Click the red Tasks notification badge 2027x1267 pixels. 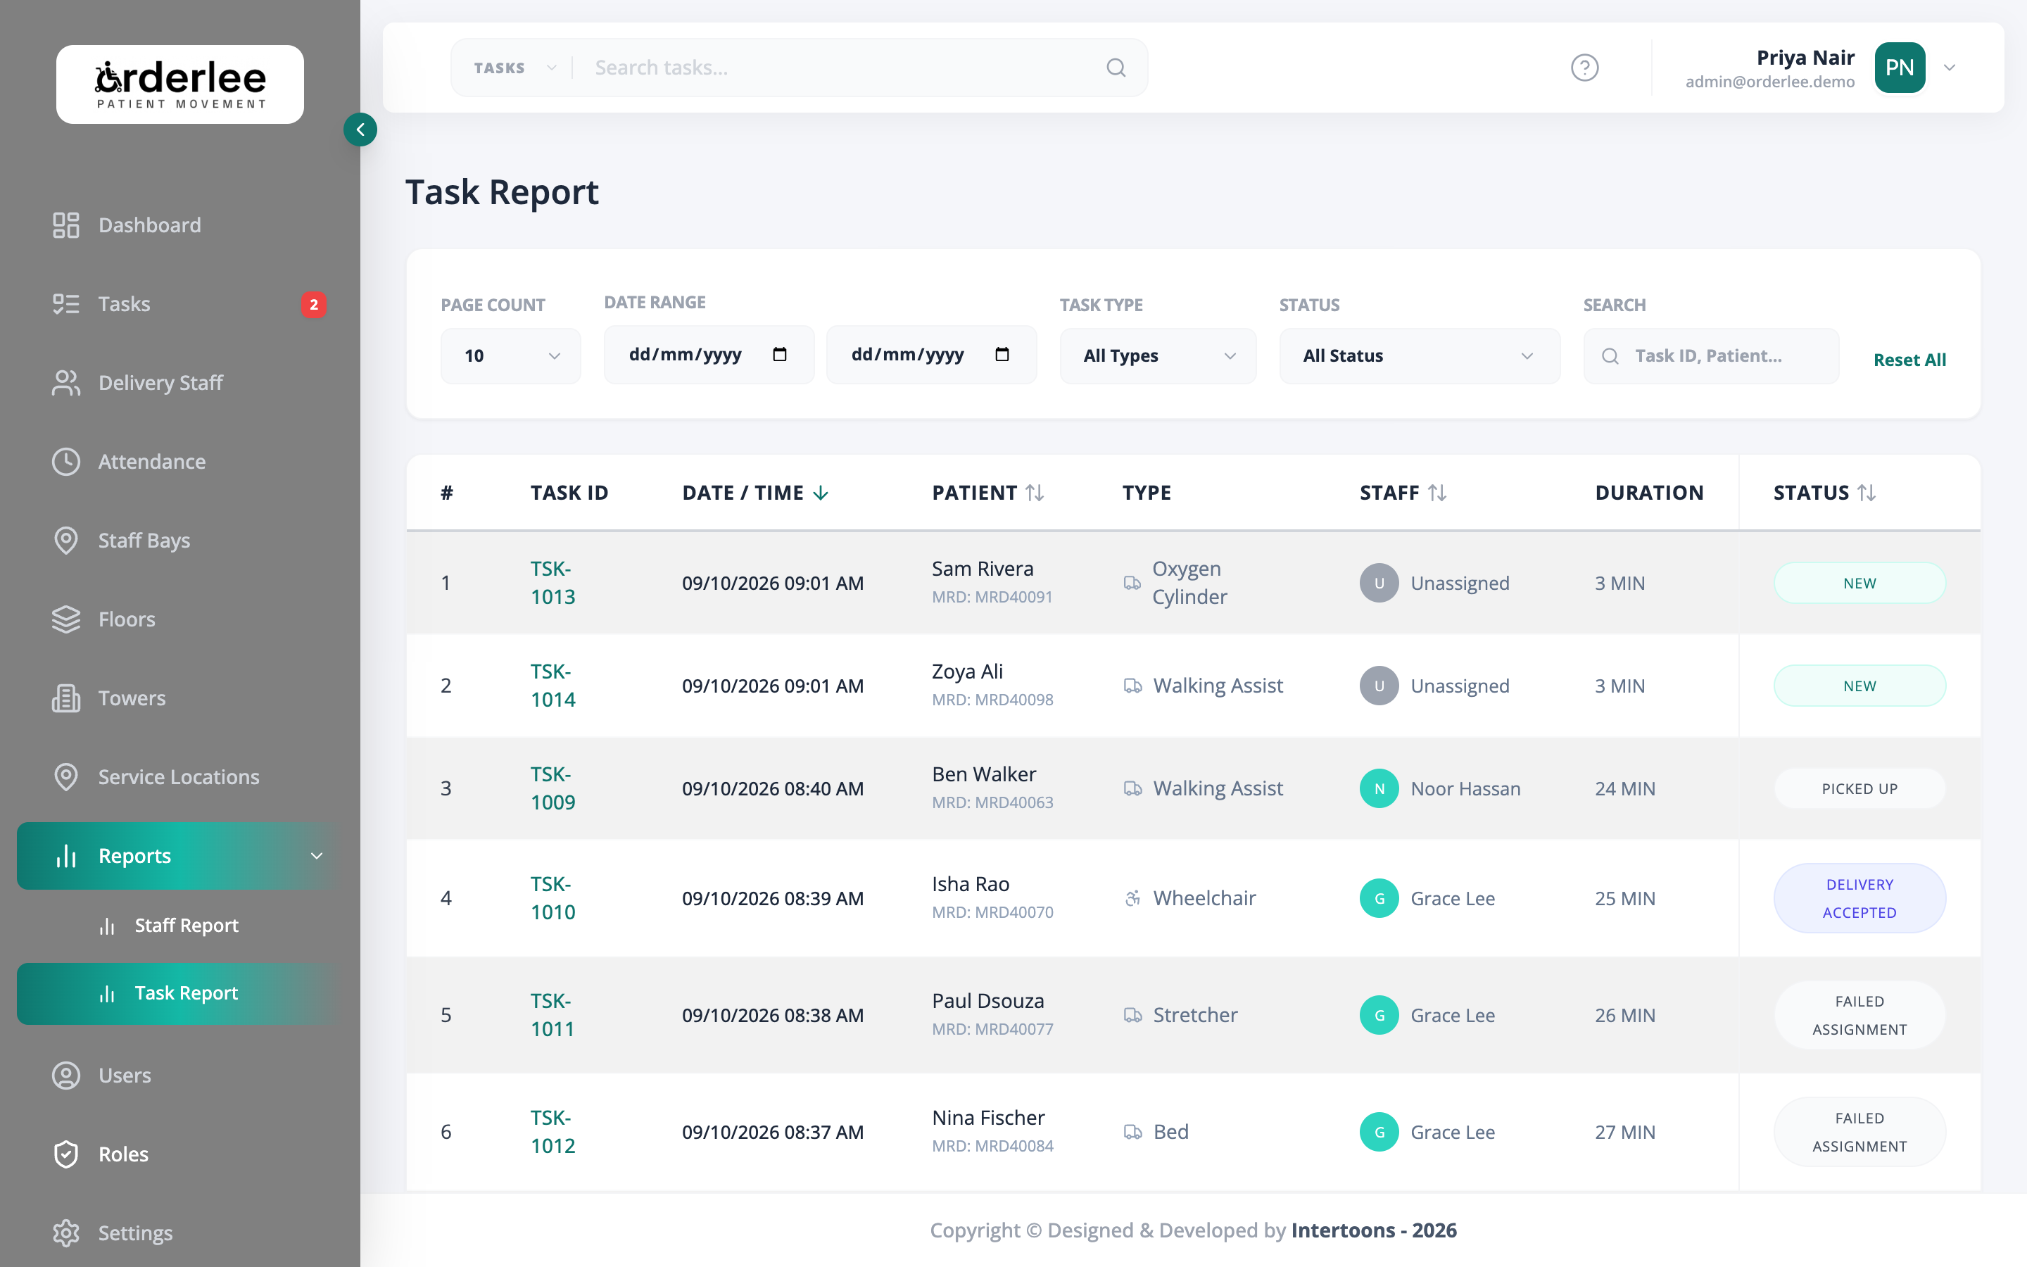(313, 304)
